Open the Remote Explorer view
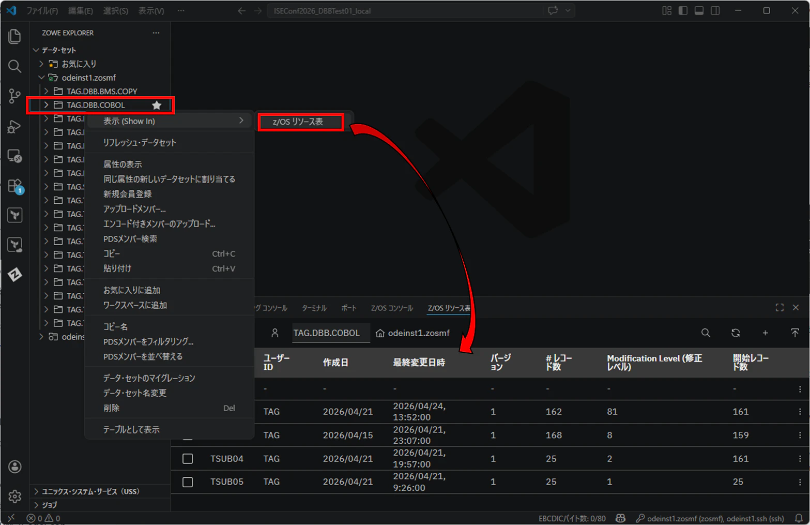 (x=14, y=156)
